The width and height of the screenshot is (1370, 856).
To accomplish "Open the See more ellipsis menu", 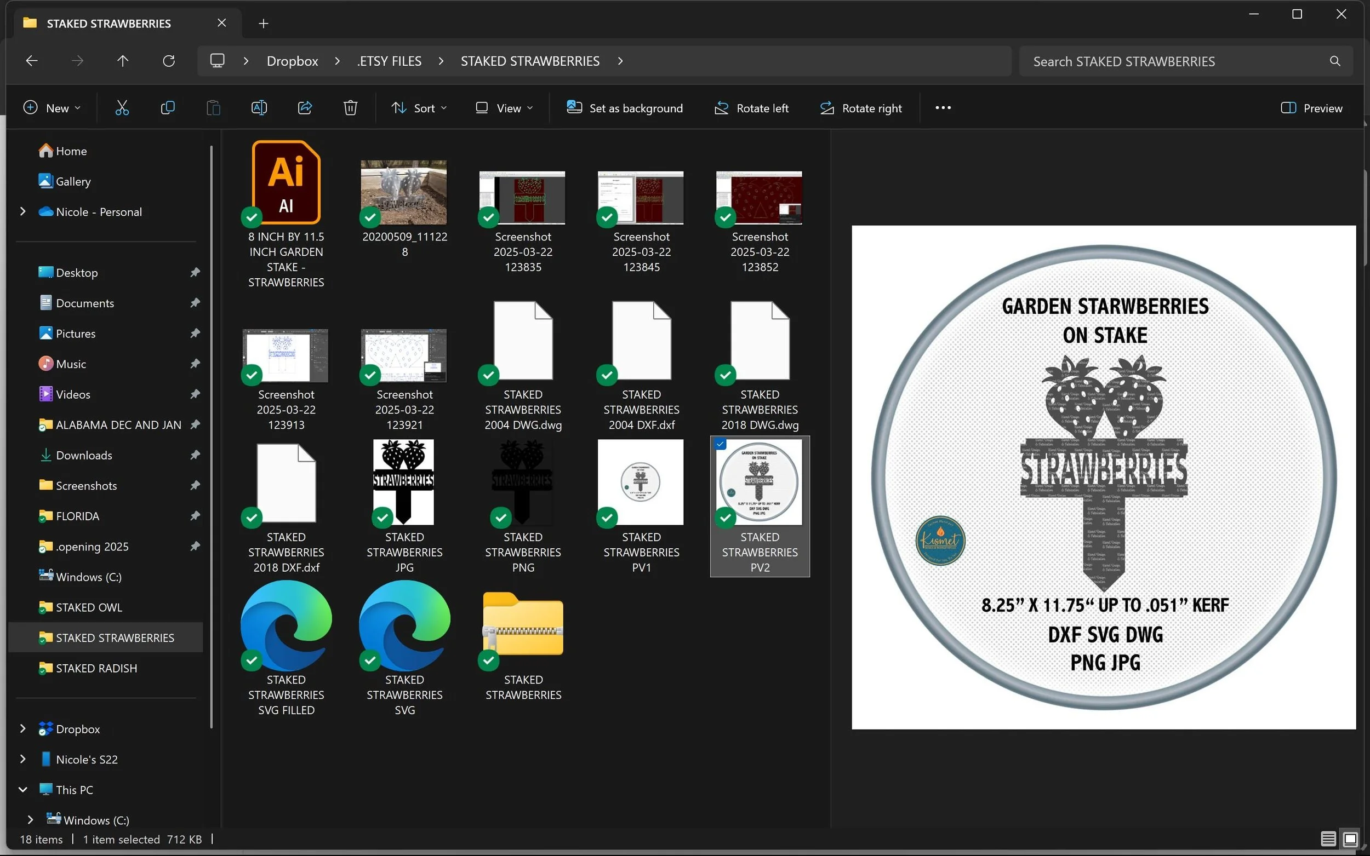I will pos(943,107).
